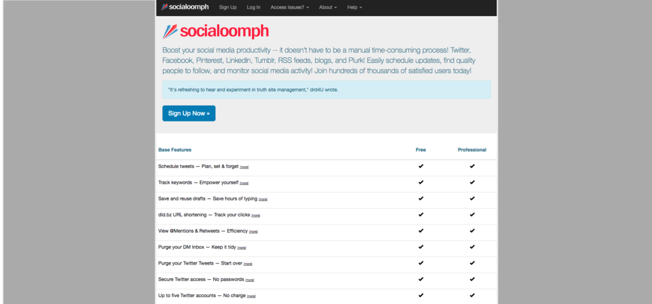Select the dld.bz URL shortening text

pyautogui.click(x=204, y=215)
